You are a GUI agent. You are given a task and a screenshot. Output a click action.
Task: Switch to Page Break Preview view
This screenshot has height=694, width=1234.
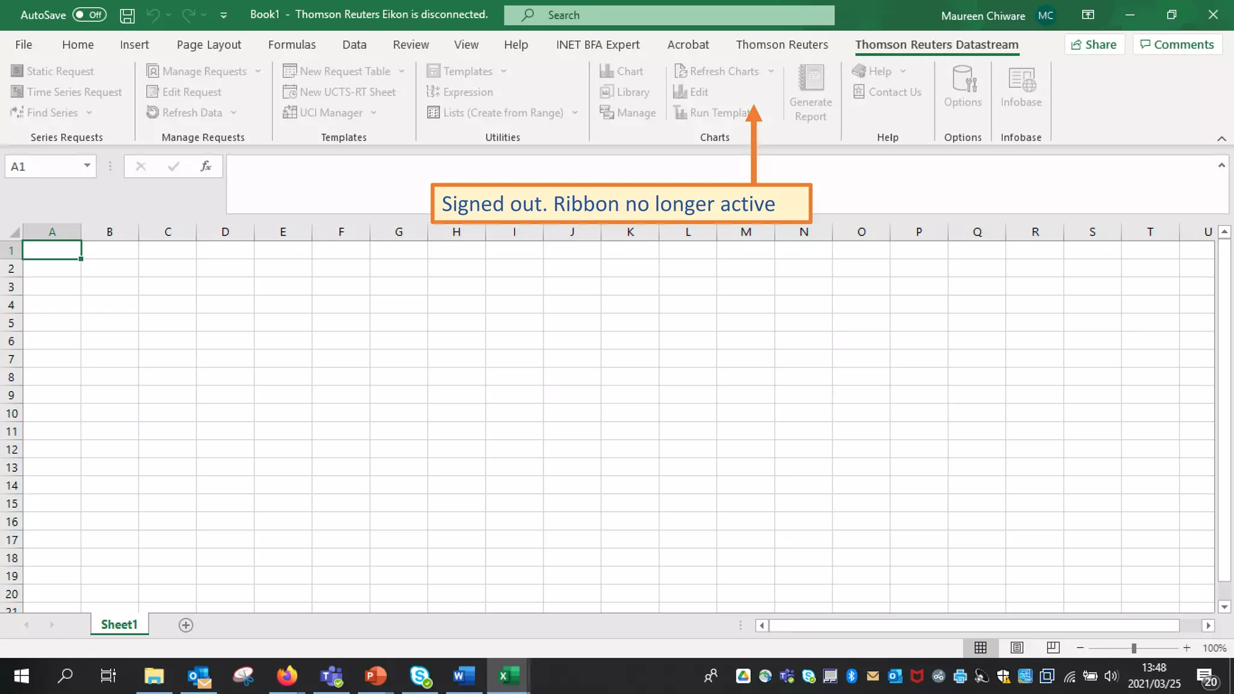tap(1053, 648)
